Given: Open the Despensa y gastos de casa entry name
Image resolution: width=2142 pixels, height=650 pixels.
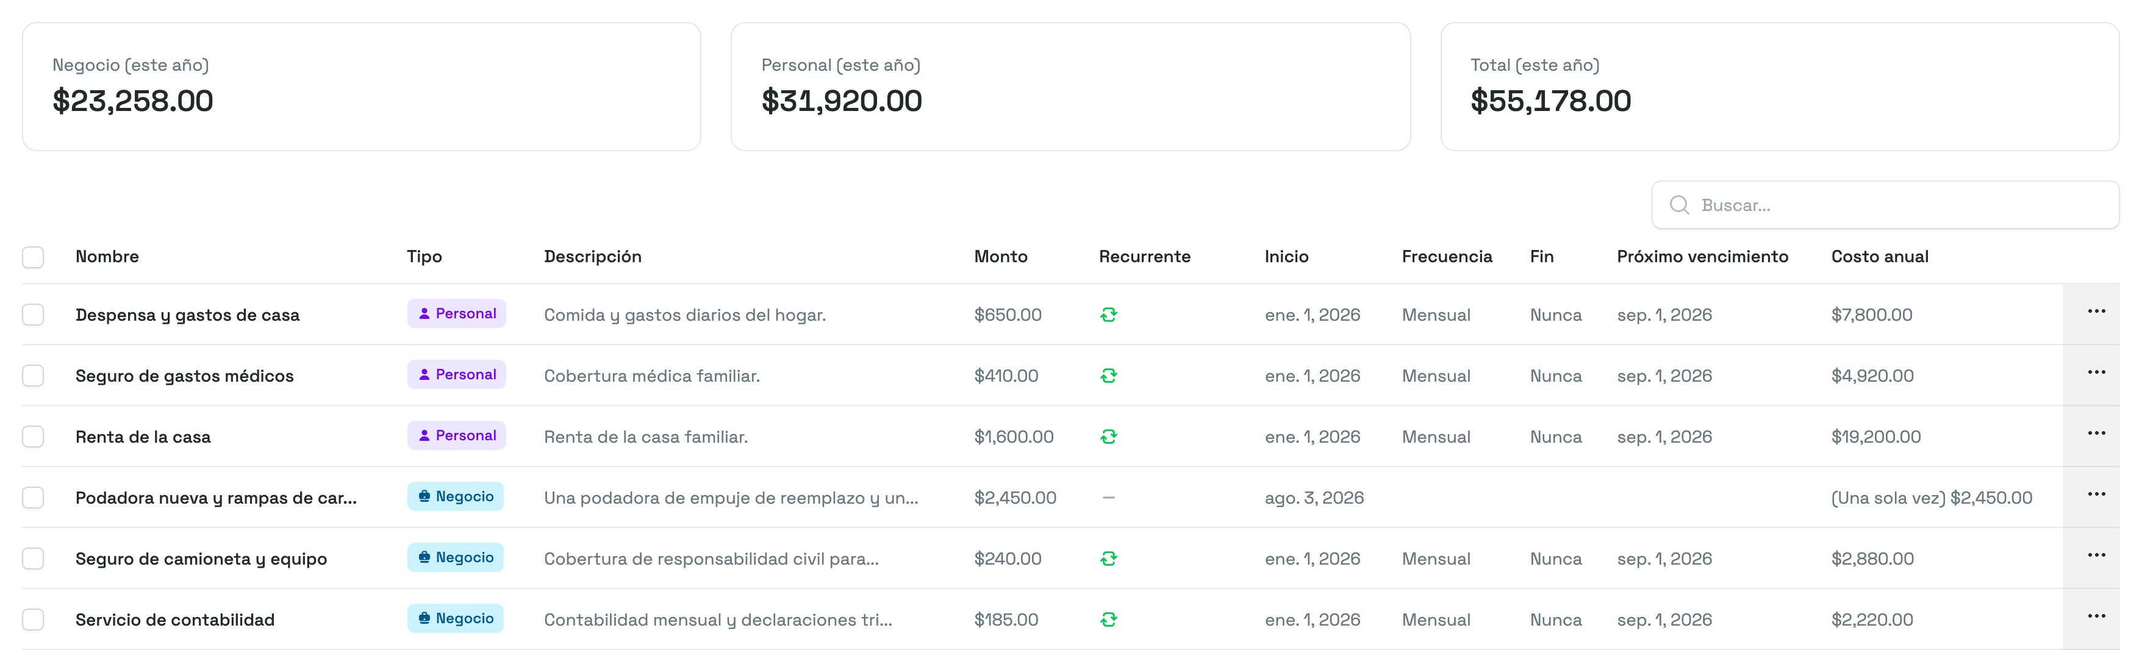Looking at the screenshot, I should 187,315.
